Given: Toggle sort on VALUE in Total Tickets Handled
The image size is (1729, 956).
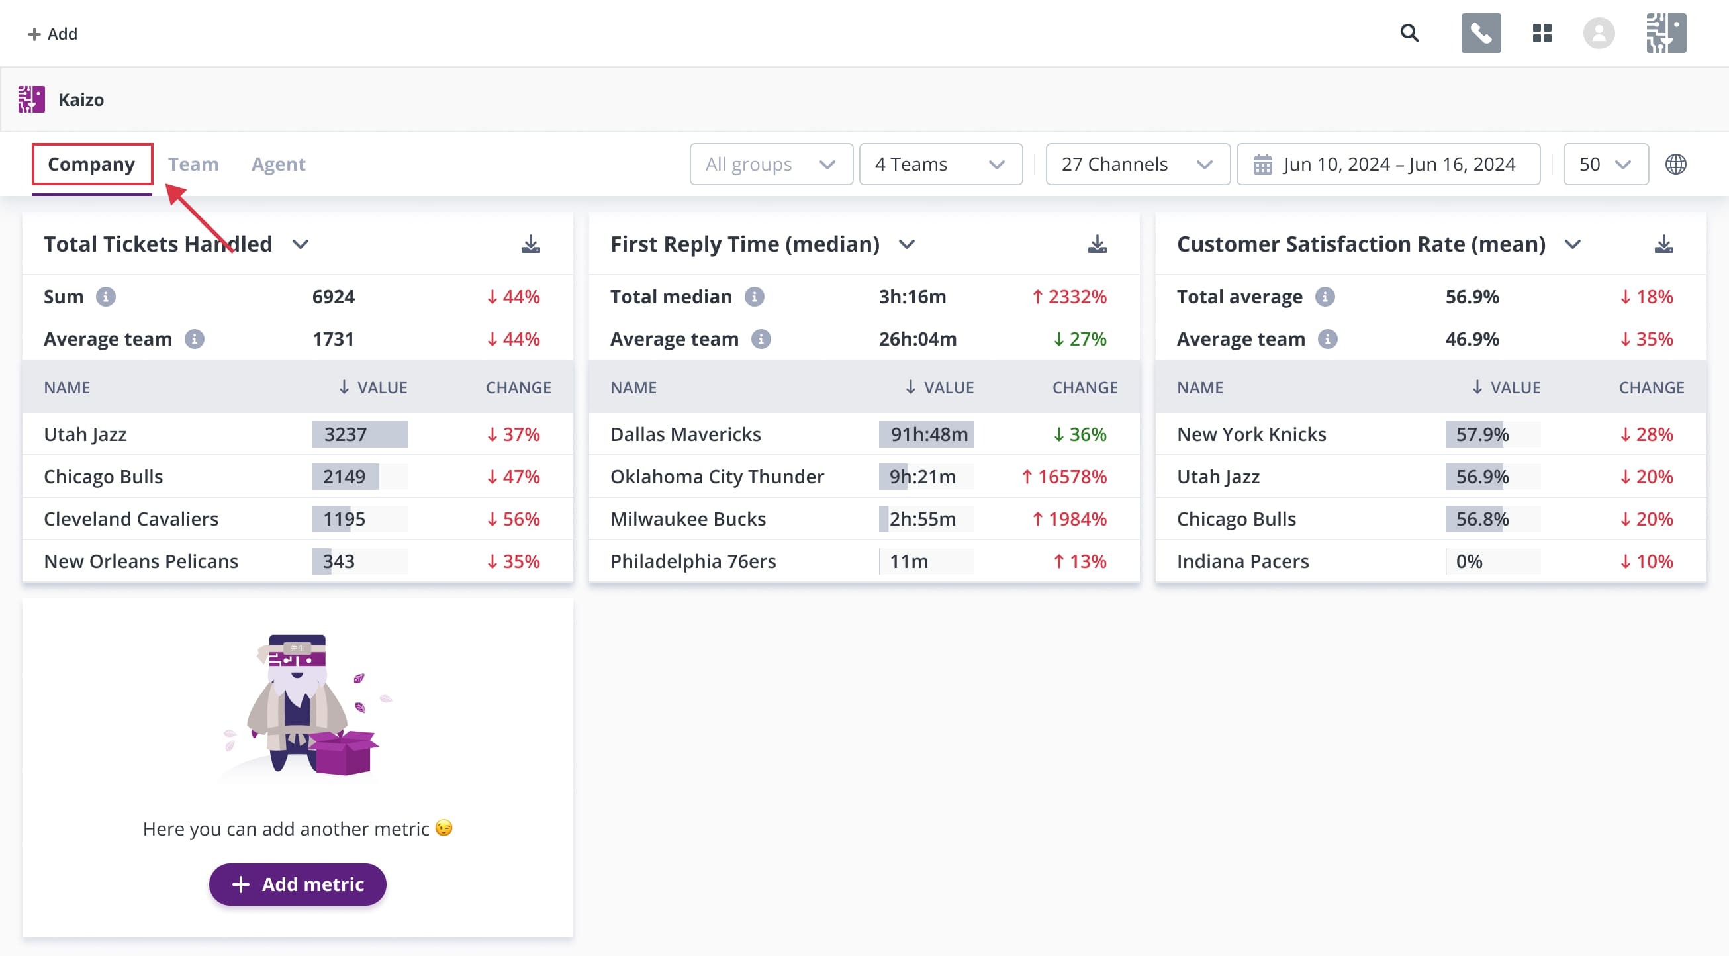Looking at the screenshot, I should [x=374, y=387].
